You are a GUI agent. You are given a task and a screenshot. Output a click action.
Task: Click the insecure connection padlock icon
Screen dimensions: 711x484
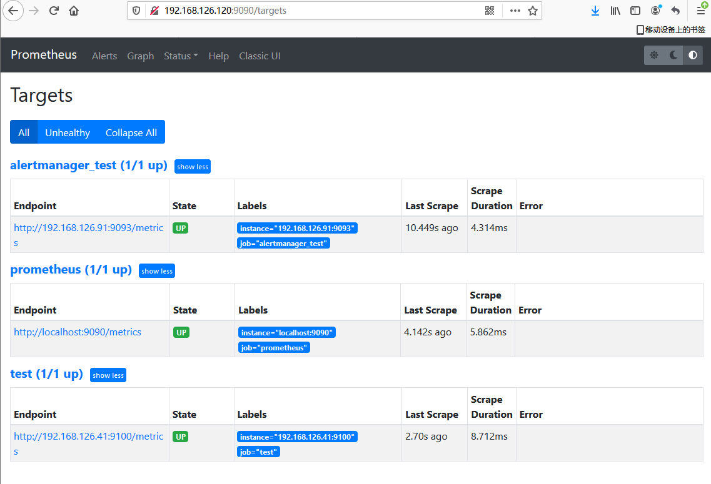click(x=154, y=11)
